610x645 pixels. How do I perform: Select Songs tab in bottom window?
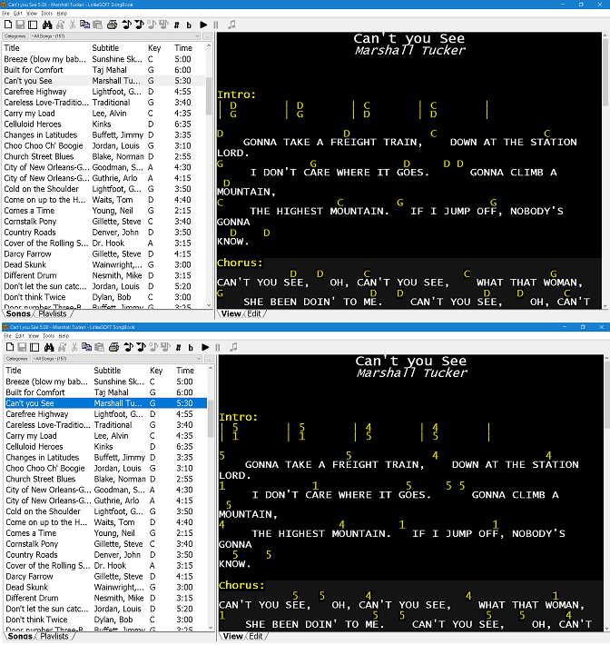click(20, 636)
